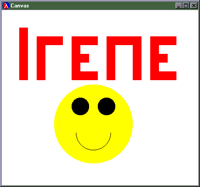Viewport: 200px width, 187px height.
Task: Click the Canvas title text
Action: tap(20, 6)
